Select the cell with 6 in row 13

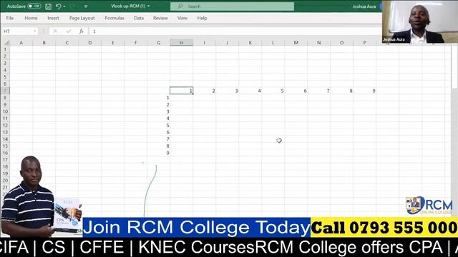click(159, 132)
